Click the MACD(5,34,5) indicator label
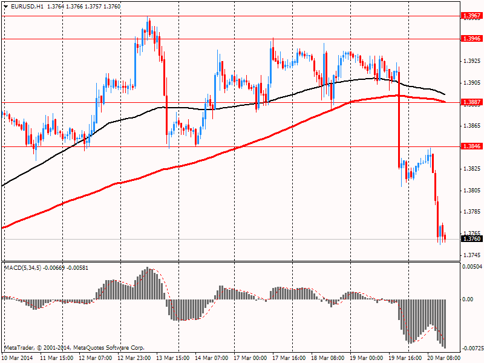Image resolution: width=484 pixels, height=363 pixels. [x=22, y=267]
